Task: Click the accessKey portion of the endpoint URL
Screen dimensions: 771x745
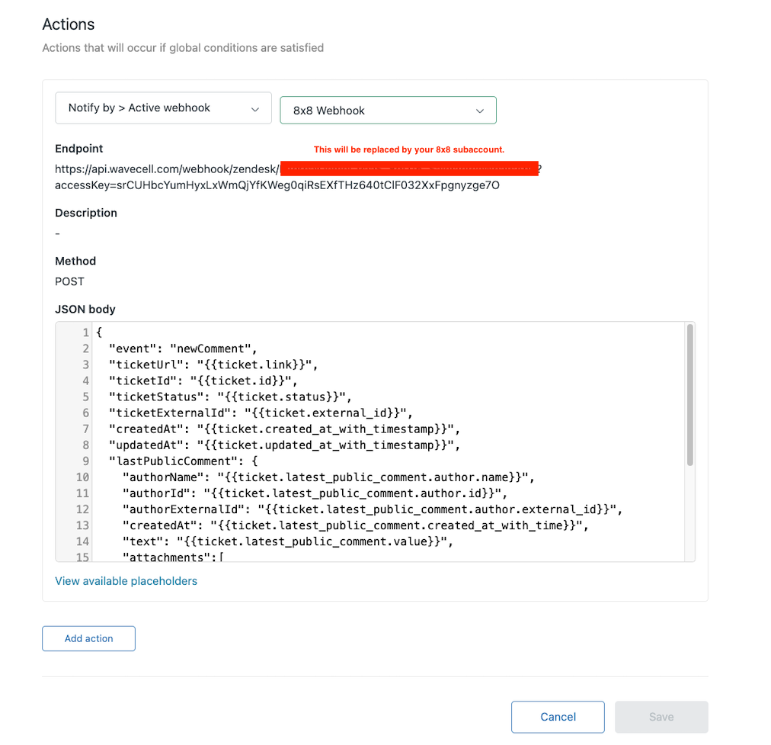Action: click(277, 185)
